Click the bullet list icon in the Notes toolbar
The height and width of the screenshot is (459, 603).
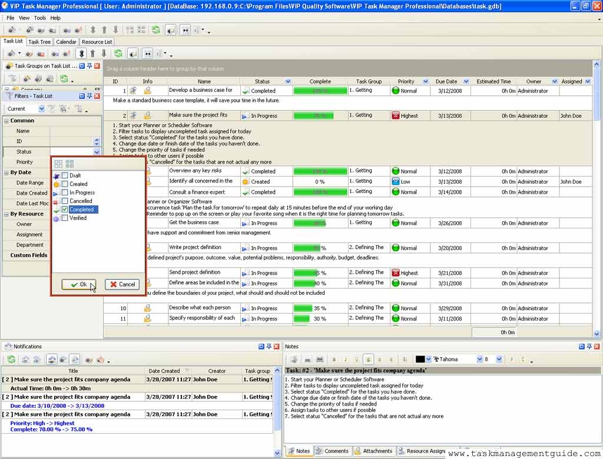(x=405, y=360)
